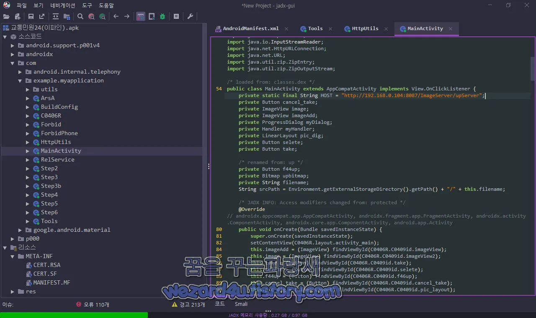Open the 도구 menu
This screenshot has height=318, width=536.
point(87,5)
